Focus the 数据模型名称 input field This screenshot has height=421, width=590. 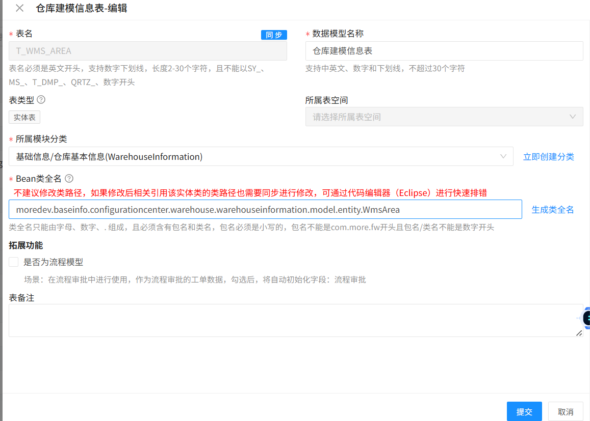pos(444,51)
